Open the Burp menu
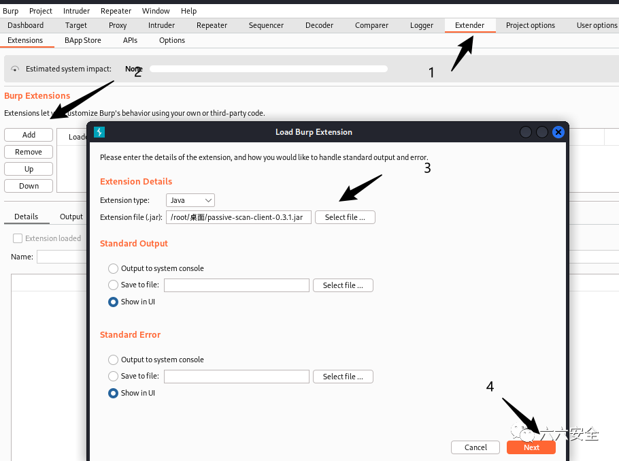Image resolution: width=619 pixels, height=461 pixels. tap(11, 11)
